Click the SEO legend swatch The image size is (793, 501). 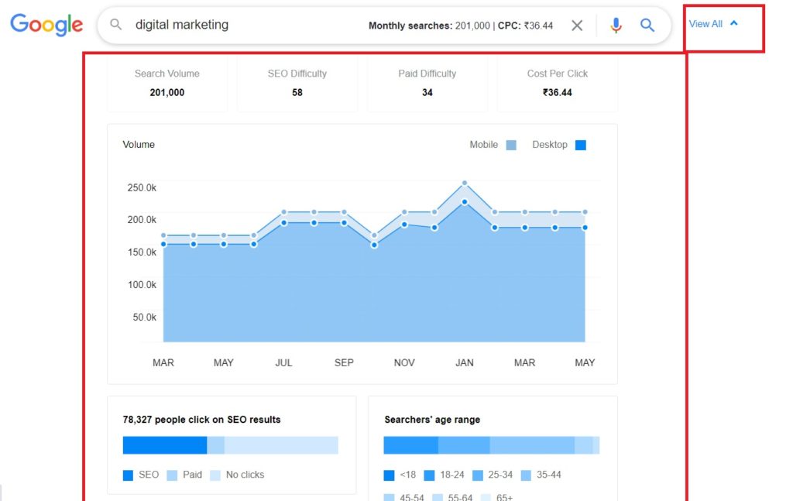click(128, 475)
